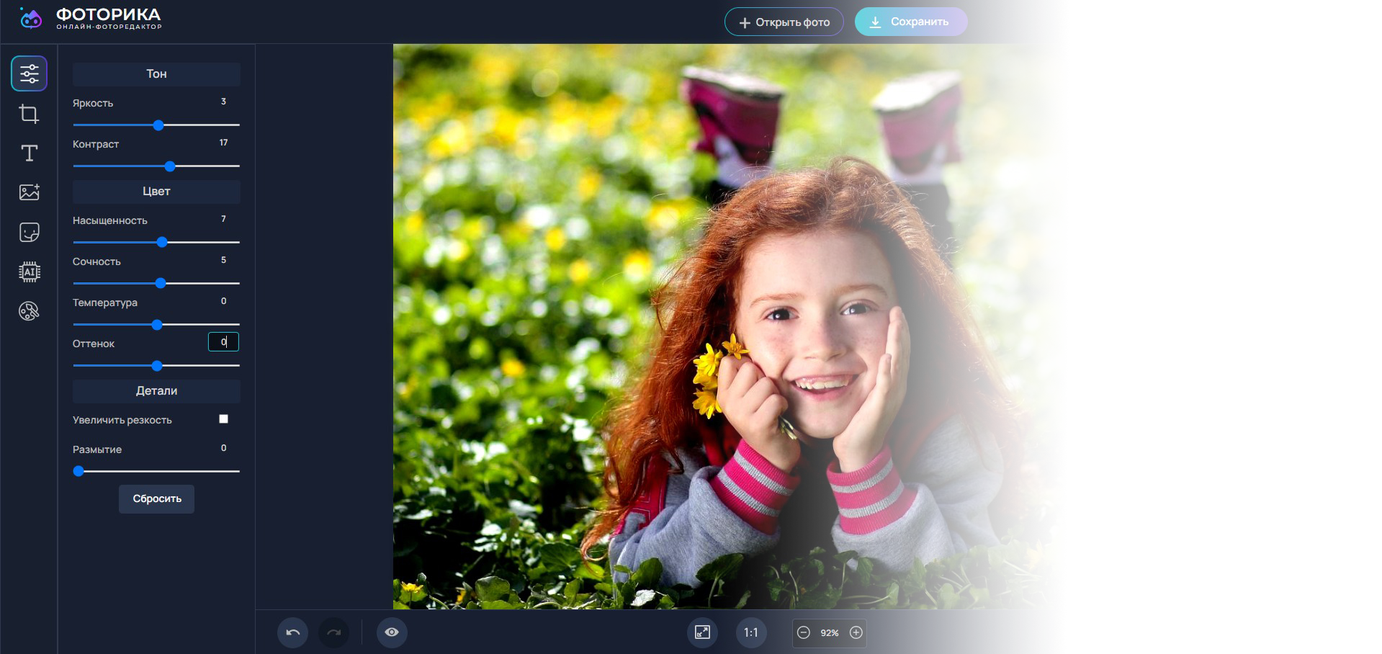Switch view to 1:1 scale
Viewport: 1382px width, 654px height.
coord(751,632)
